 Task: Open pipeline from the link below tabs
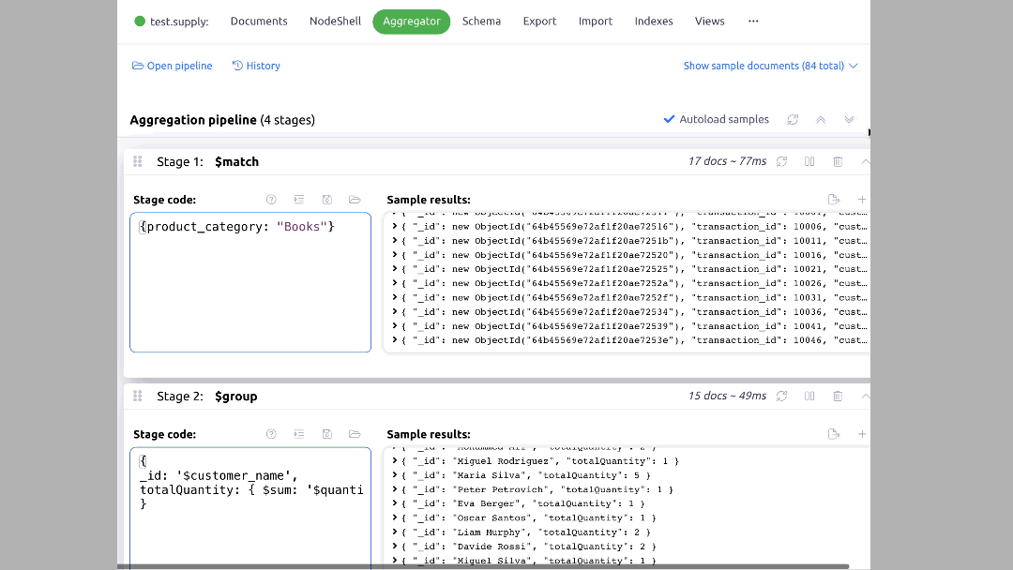coord(172,66)
